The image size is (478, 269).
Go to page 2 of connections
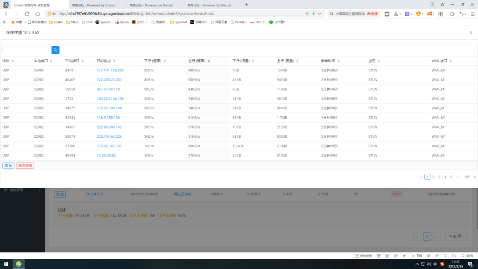click(433, 177)
